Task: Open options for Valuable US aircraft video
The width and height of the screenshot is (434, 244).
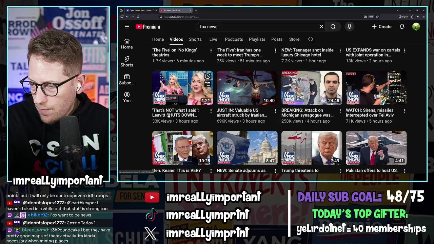Action: click(275, 111)
